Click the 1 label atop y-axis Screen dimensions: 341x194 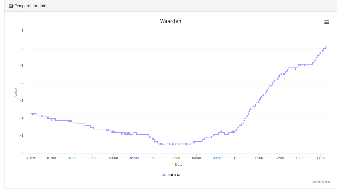point(23,31)
